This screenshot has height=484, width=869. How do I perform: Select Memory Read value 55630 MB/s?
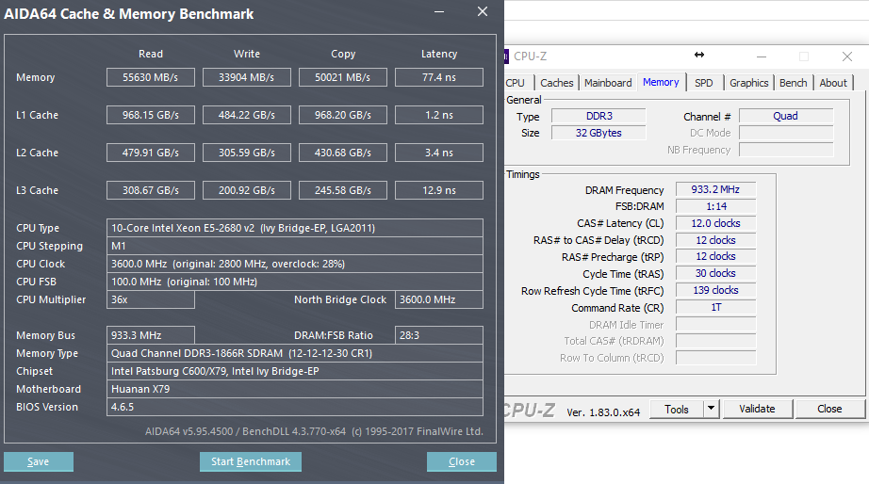pyautogui.click(x=151, y=77)
